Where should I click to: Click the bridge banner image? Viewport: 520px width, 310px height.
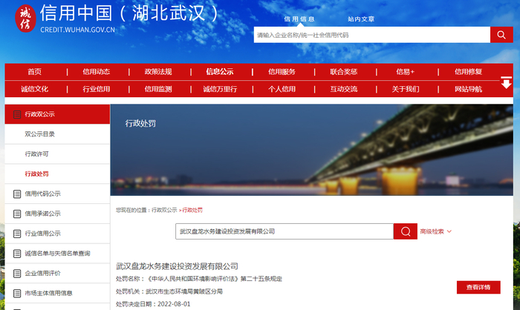[x=312, y=150]
